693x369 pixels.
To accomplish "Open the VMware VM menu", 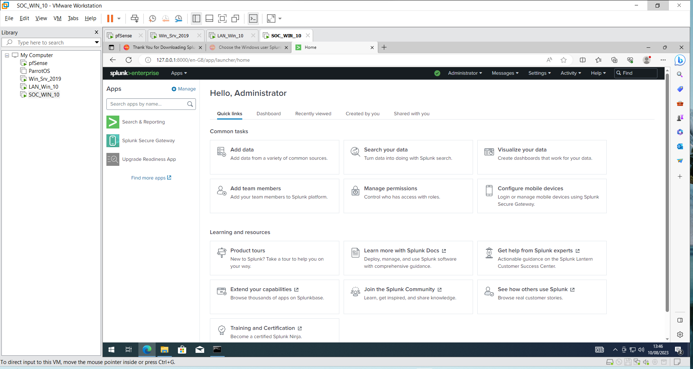I will pyautogui.click(x=58, y=18).
